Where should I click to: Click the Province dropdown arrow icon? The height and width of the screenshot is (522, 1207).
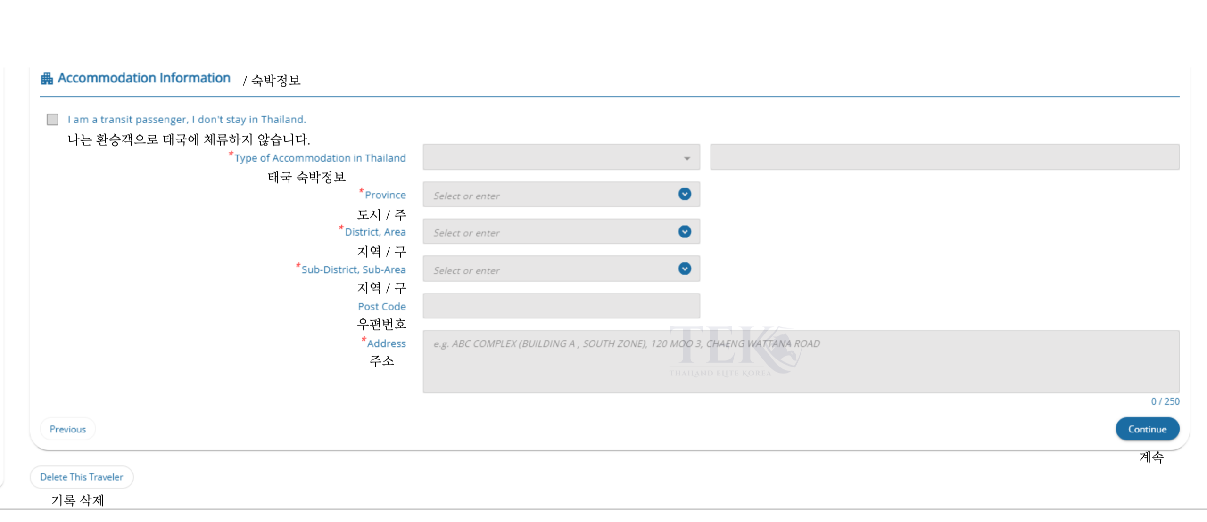[x=685, y=194]
